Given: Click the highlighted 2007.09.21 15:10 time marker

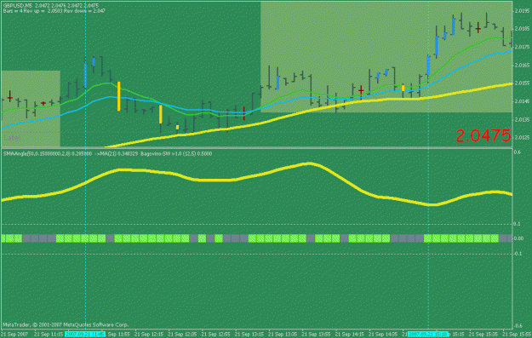Looking at the screenshot, I should coord(428,335).
